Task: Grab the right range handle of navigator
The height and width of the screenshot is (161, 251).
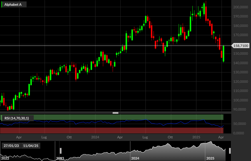Action: tap(230, 151)
